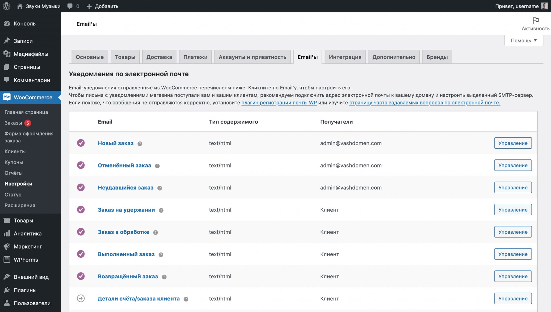Image resolution: width=551 pixels, height=312 pixels.
Task: Open the Выполненный заказ email link
Action: pyautogui.click(x=126, y=254)
